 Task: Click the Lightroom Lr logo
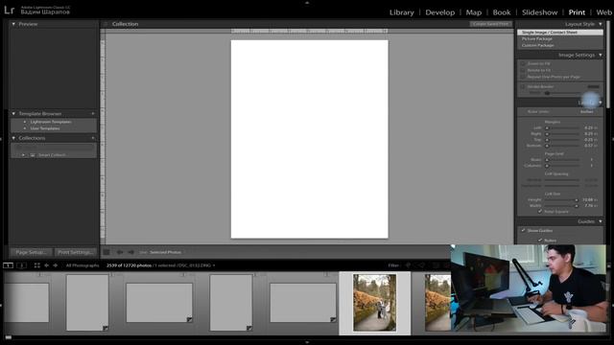(10, 10)
